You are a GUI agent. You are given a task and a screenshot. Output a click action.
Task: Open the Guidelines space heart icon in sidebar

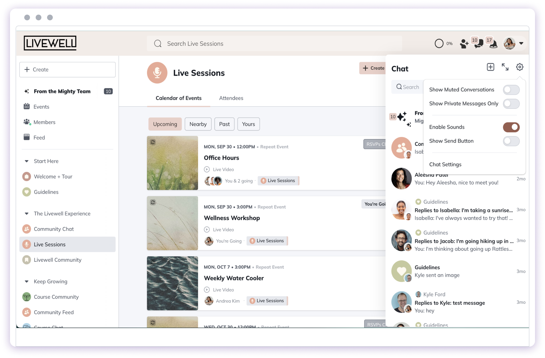26,192
